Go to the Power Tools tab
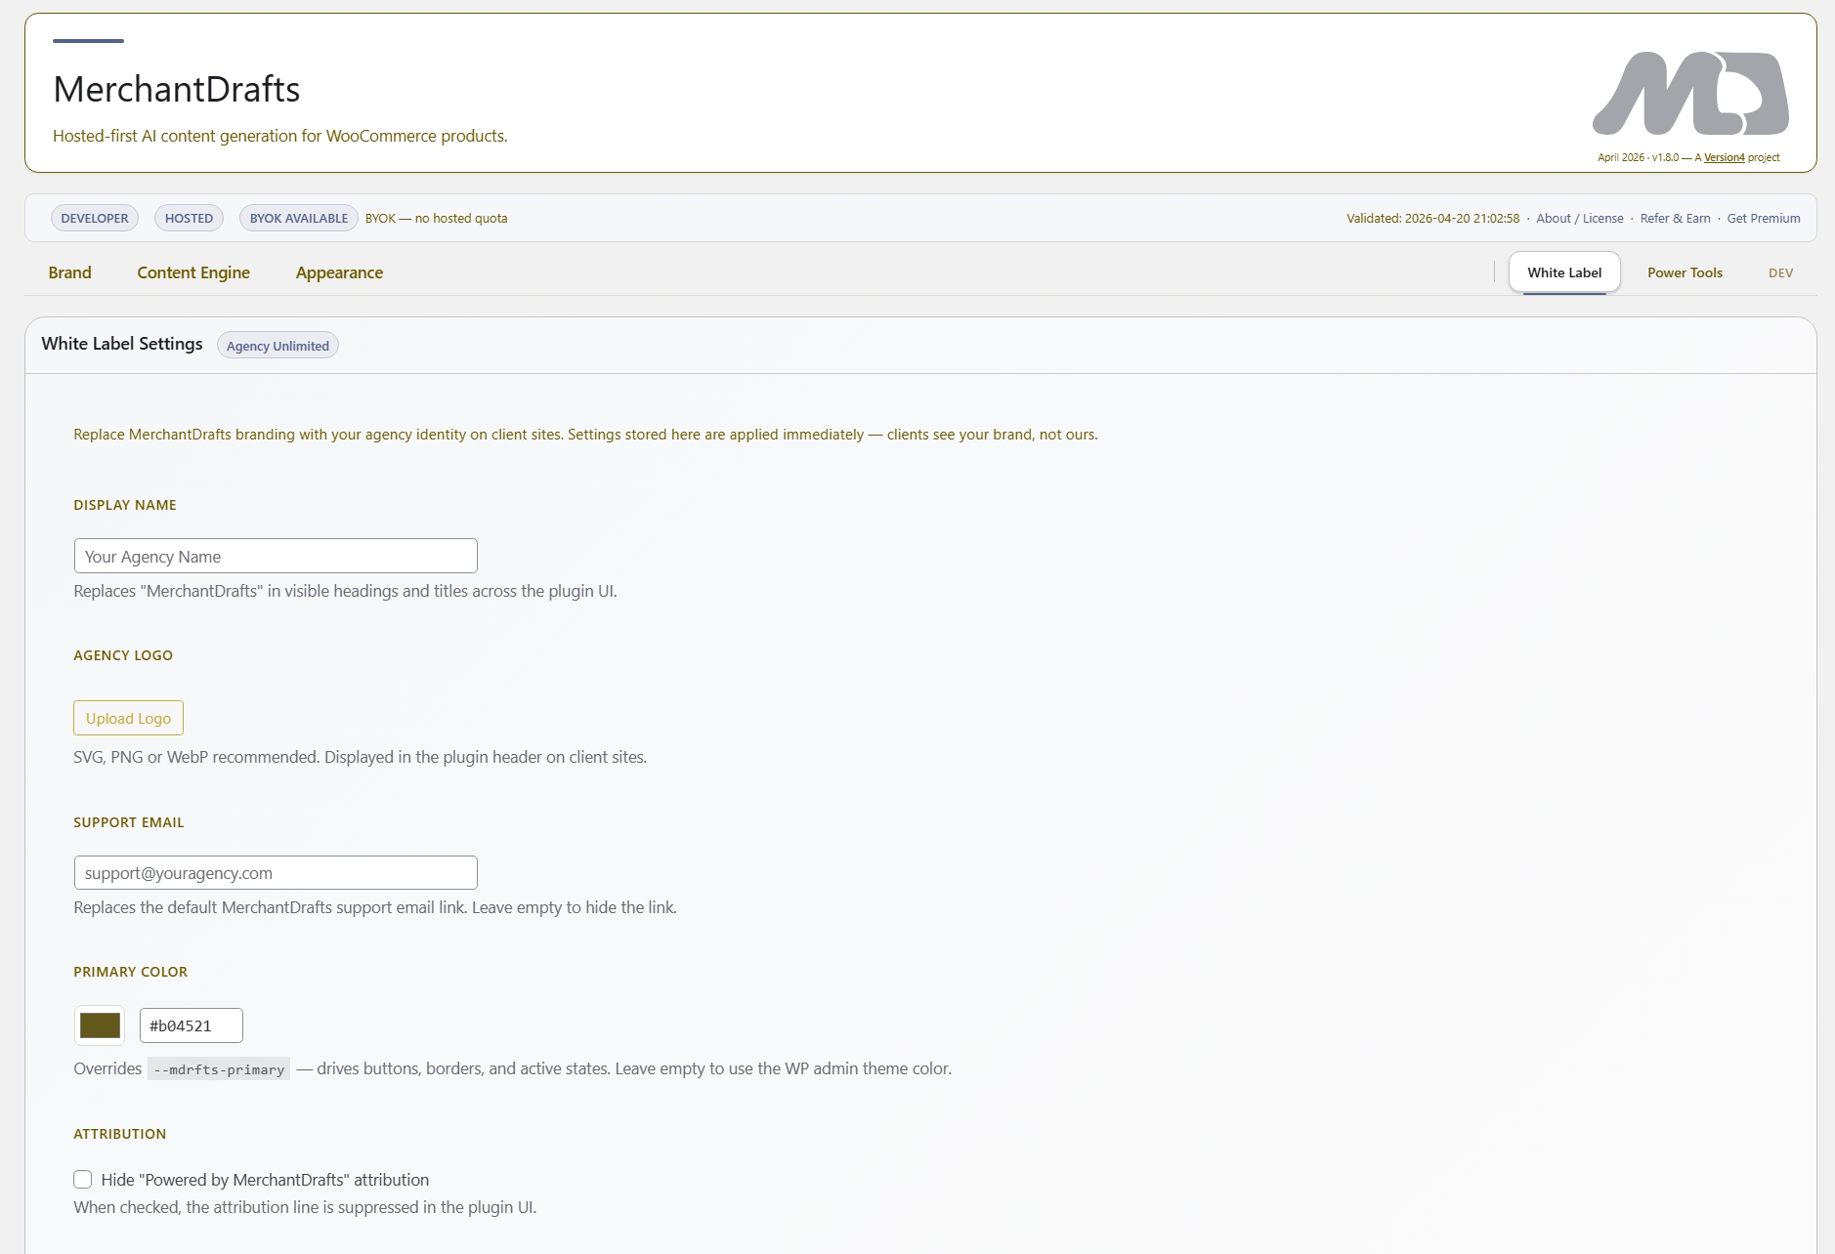 click(1685, 272)
